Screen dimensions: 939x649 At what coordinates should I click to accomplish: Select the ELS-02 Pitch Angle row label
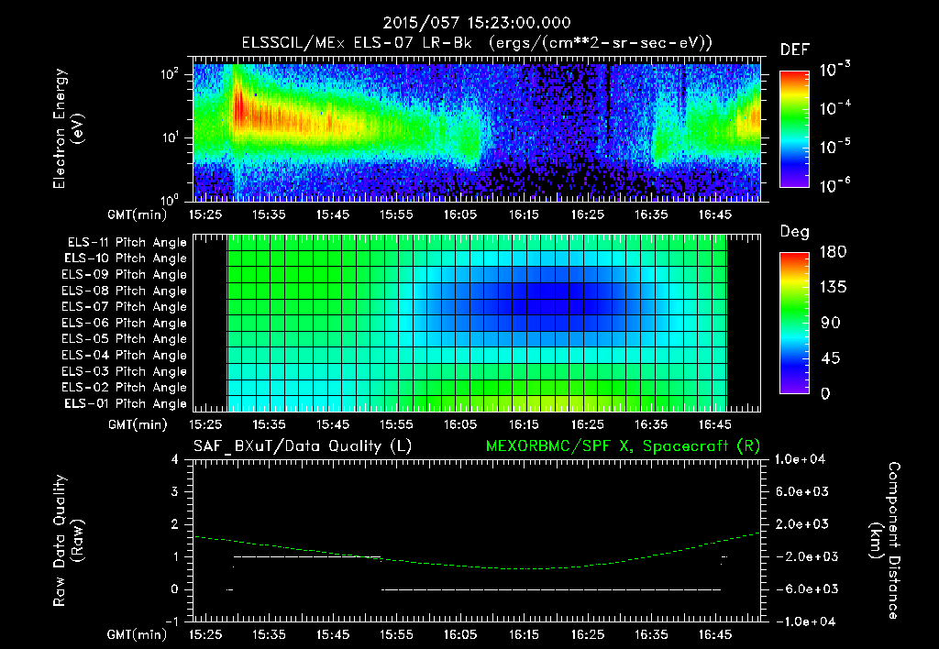click(125, 388)
